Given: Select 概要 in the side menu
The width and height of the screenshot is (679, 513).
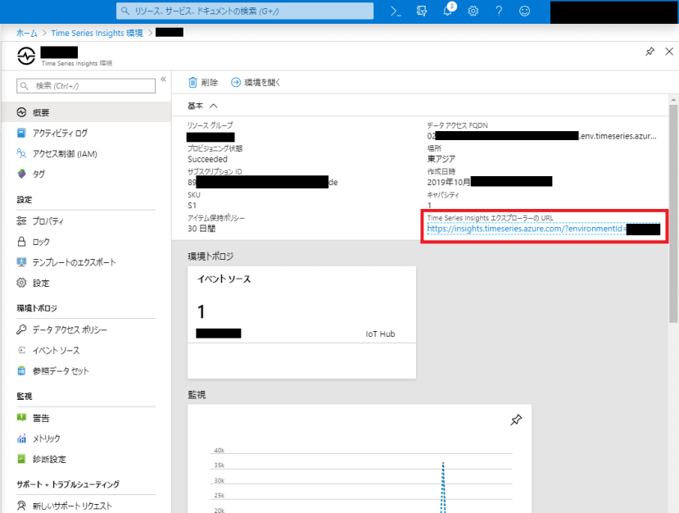Looking at the screenshot, I should tap(86, 112).
